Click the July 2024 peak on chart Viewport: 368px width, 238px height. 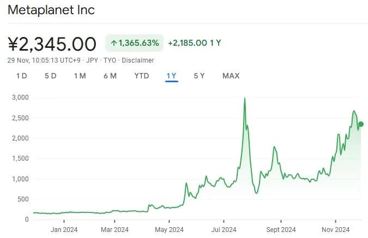pyautogui.click(x=244, y=99)
